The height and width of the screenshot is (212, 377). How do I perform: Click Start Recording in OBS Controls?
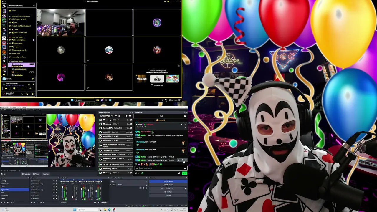click(168, 185)
